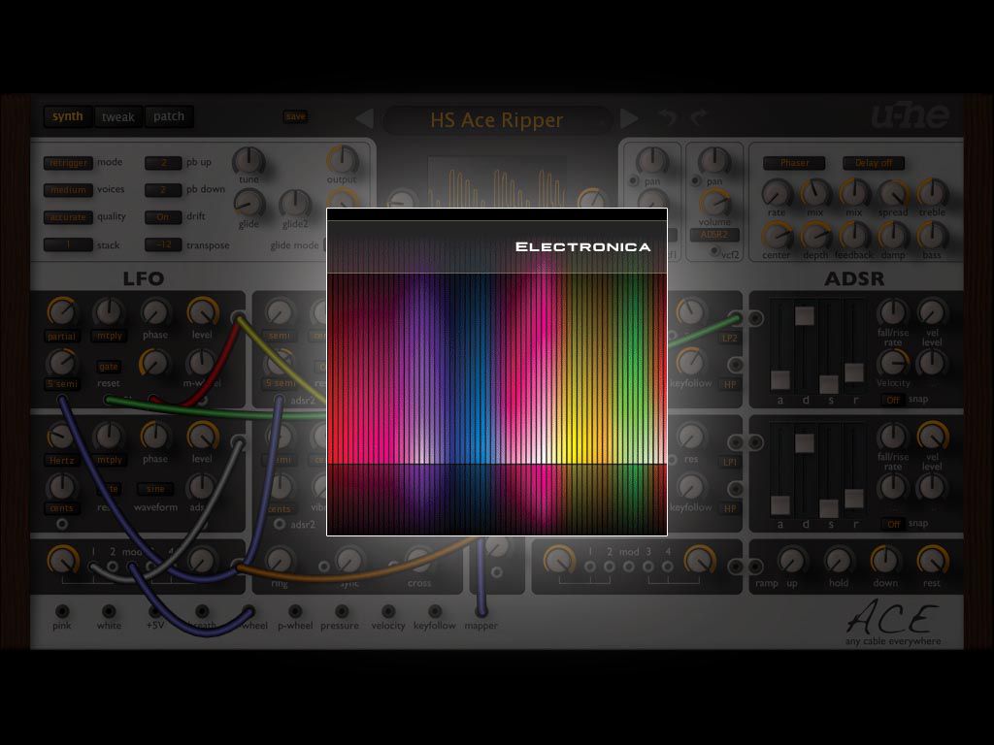Click the Velocity knob in first ADSR

point(893,363)
